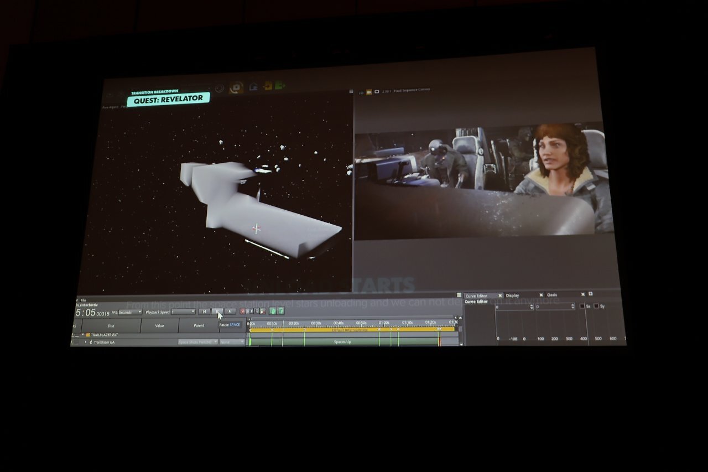This screenshot has width=708, height=472.
Task: Click the second green timeline toolbar icon
Action: (x=280, y=311)
